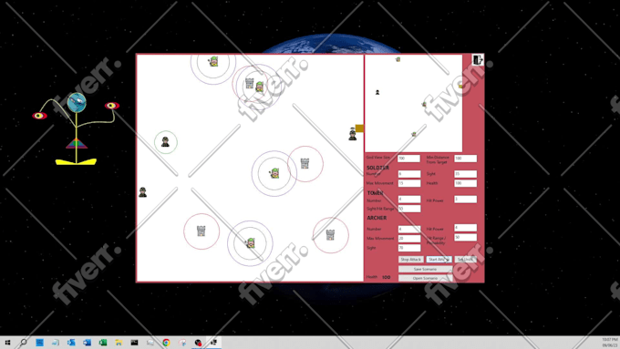Open Google Chrome from the taskbar
Viewport: 620px width, 349px height.
(166, 343)
